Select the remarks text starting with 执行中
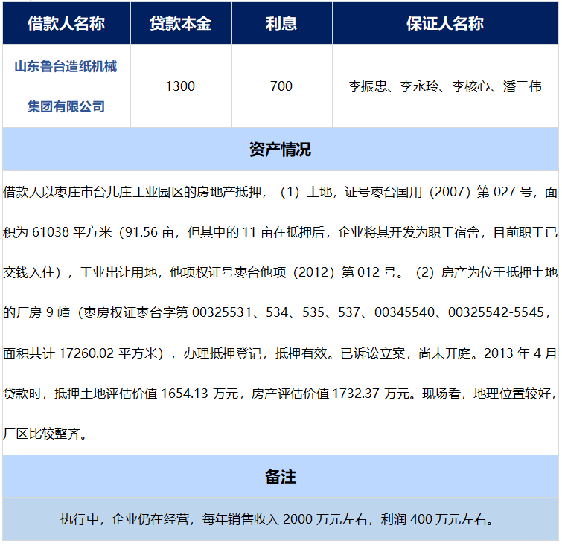Image resolution: width=562 pixels, height=546 pixels. (x=280, y=518)
